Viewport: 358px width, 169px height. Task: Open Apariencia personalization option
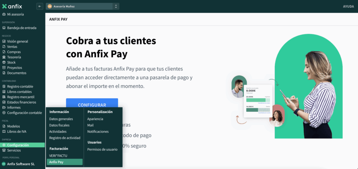click(95, 119)
